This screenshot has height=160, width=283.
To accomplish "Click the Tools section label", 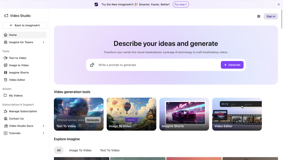I will 6,51.
